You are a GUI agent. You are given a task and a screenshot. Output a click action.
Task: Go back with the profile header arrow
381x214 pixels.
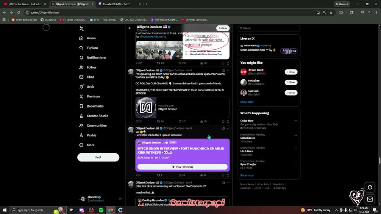coord(129,28)
